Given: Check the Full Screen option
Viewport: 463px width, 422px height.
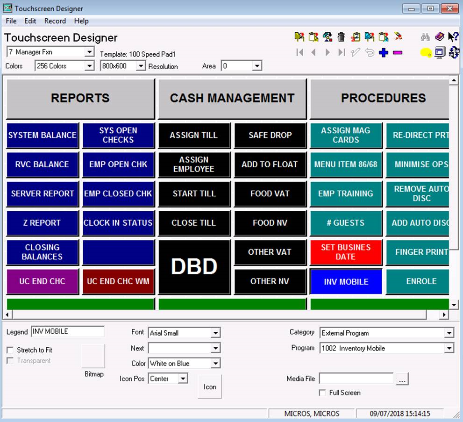Looking at the screenshot, I should point(321,393).
